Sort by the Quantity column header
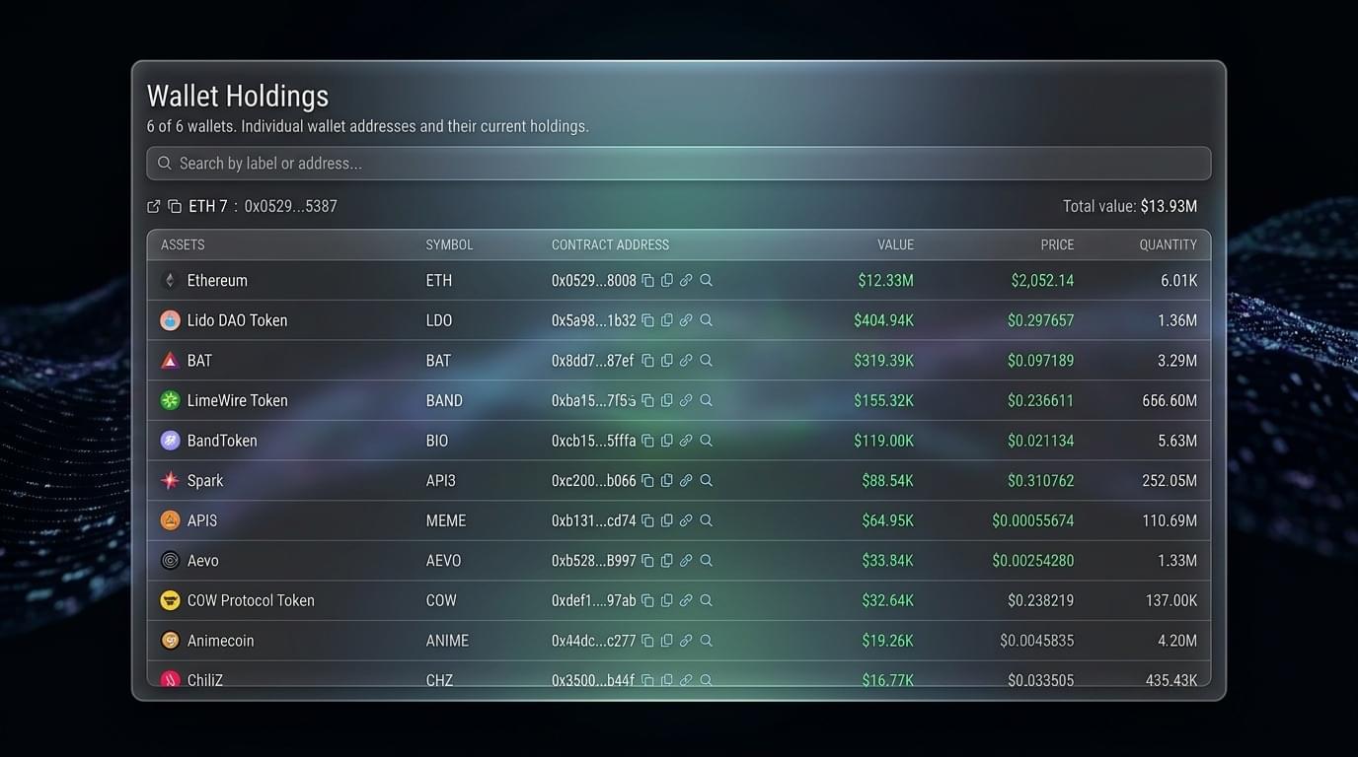Image resolution: width=1358 pixels, height=757 pixels. [x=1168, y=244]
